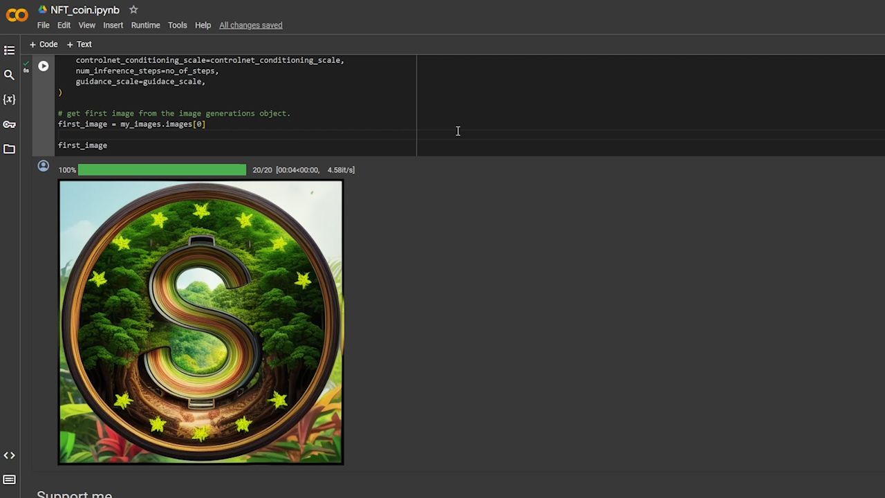Click the generated coin image output
885x498 pixels.
[201, 322]
